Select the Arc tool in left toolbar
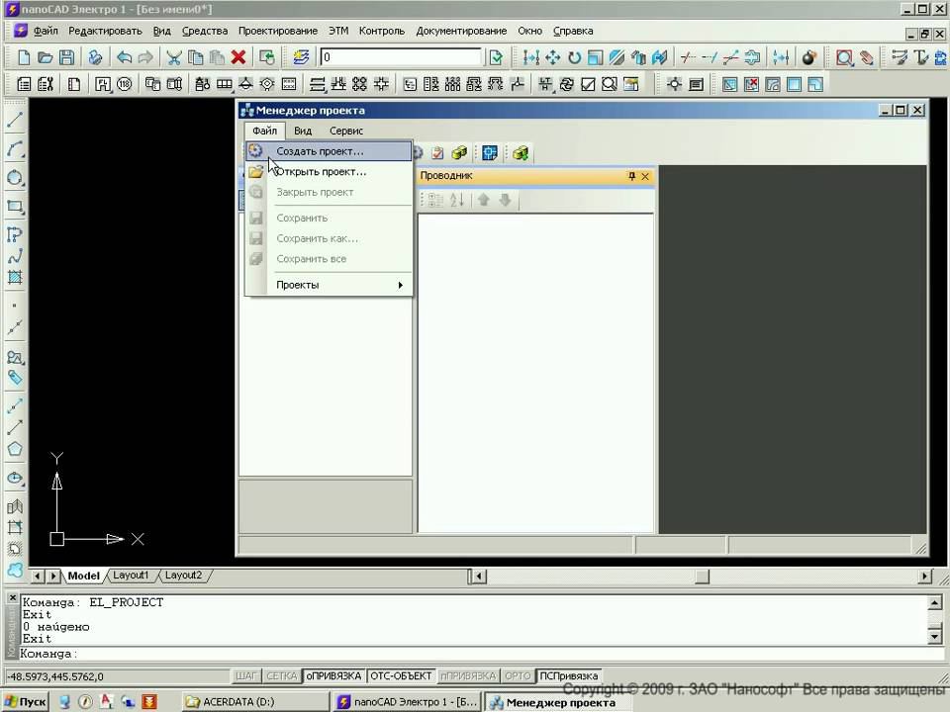 click(15, 149)
